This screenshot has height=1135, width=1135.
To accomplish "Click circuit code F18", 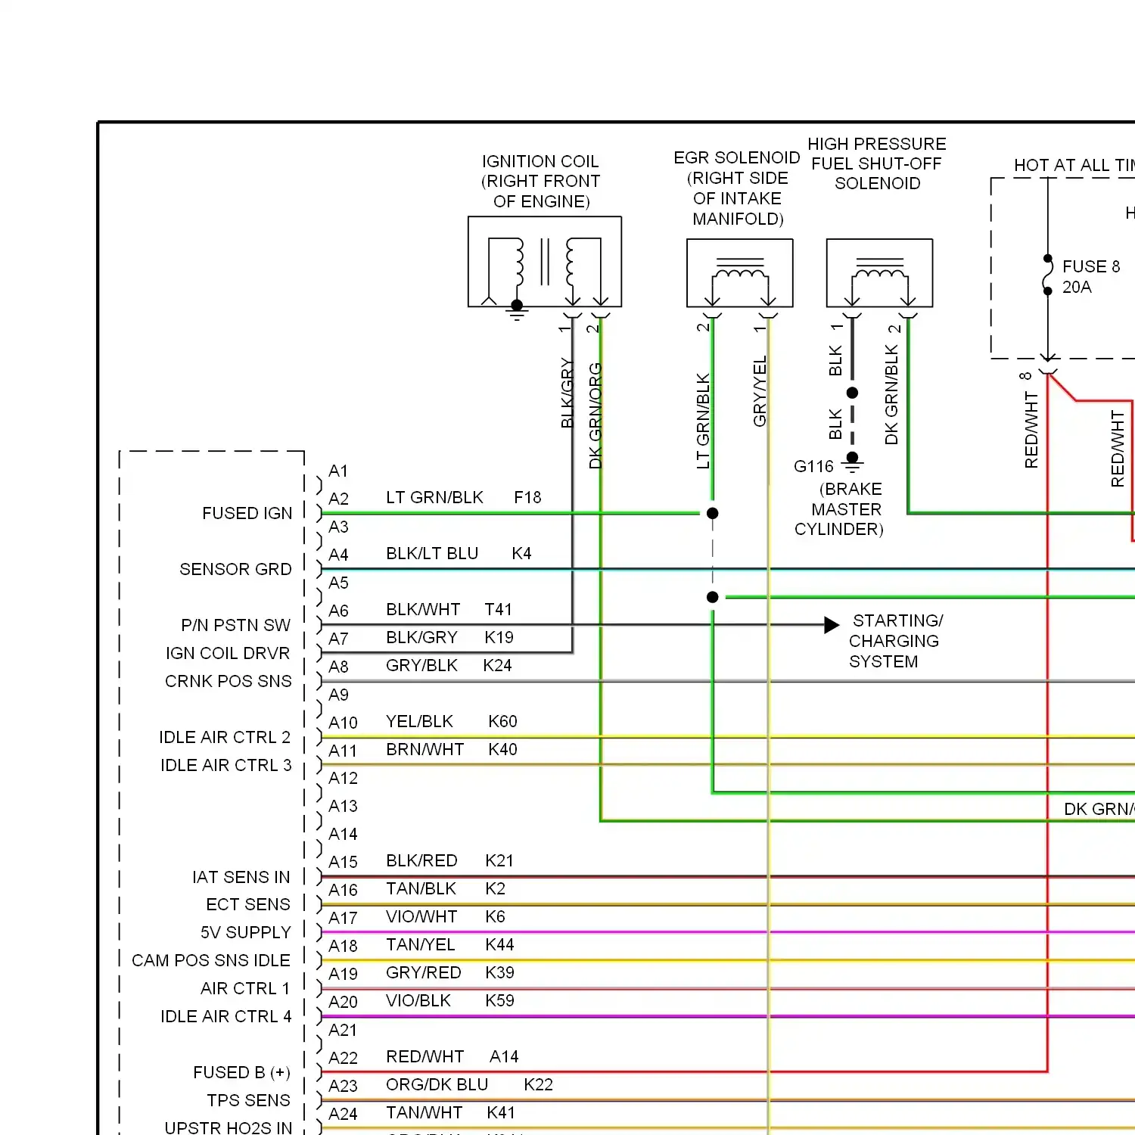I will pyautogui.click(x=527, y=497).
